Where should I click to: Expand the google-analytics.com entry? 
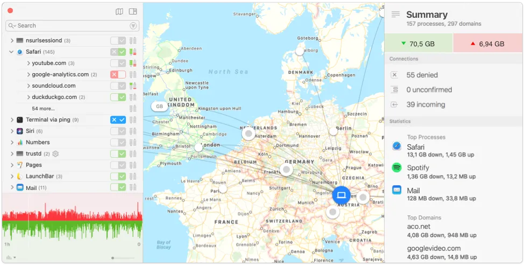(x=29, y=74)
